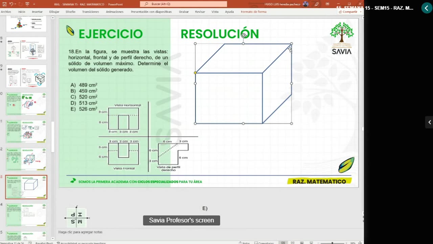Image resolution: width=433 pixels, height=244 pixels.
Task: Select slide thumbnail 31
Action: (x=26, y=131)
